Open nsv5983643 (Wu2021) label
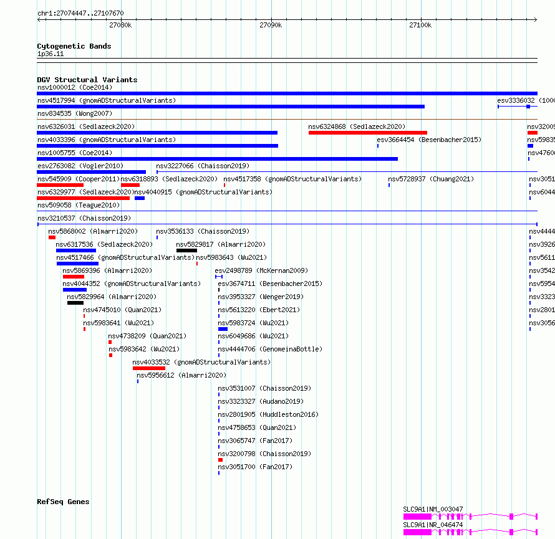This screenshot has height=539, width=555. pyautogui.click(x=231, y=257)
